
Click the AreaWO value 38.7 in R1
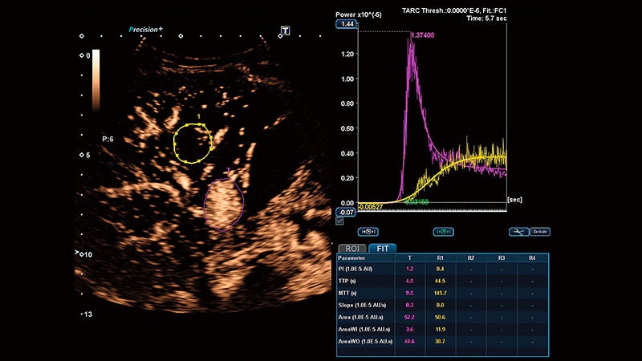(440, 341)
